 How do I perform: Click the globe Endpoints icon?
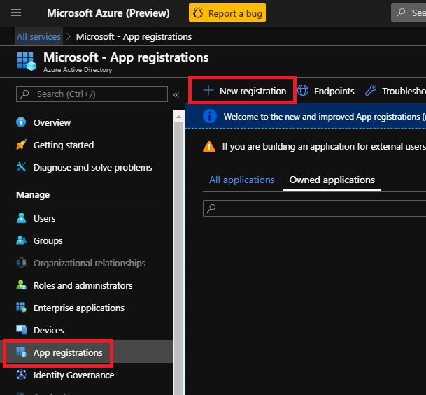(x=303, y=90)
